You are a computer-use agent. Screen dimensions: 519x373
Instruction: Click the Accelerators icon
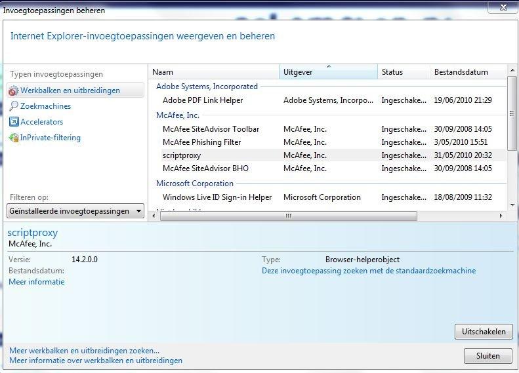click(14, 122)
